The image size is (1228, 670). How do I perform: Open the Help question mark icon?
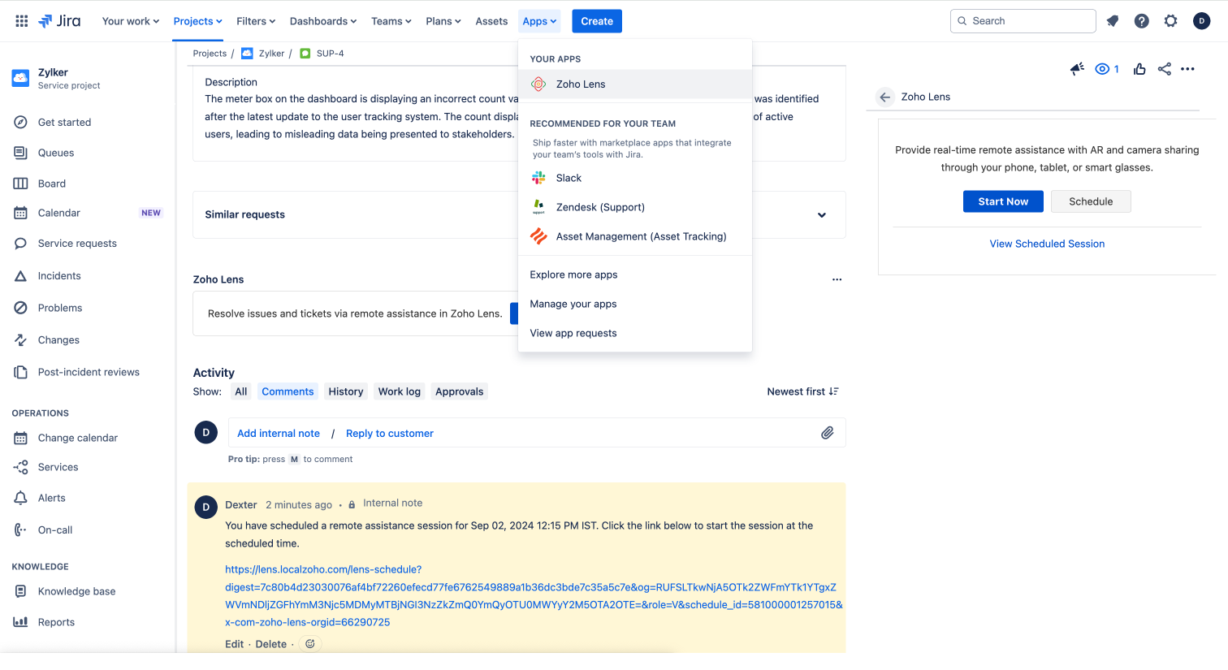pyautogui.click(x=1142, y=21)
